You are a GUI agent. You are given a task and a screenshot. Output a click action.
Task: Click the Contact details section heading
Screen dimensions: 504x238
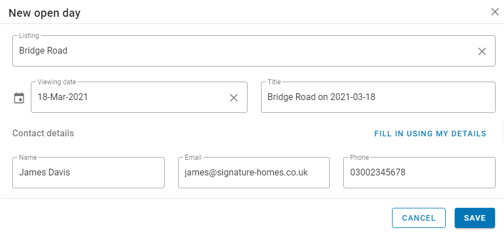click(43, 133)
